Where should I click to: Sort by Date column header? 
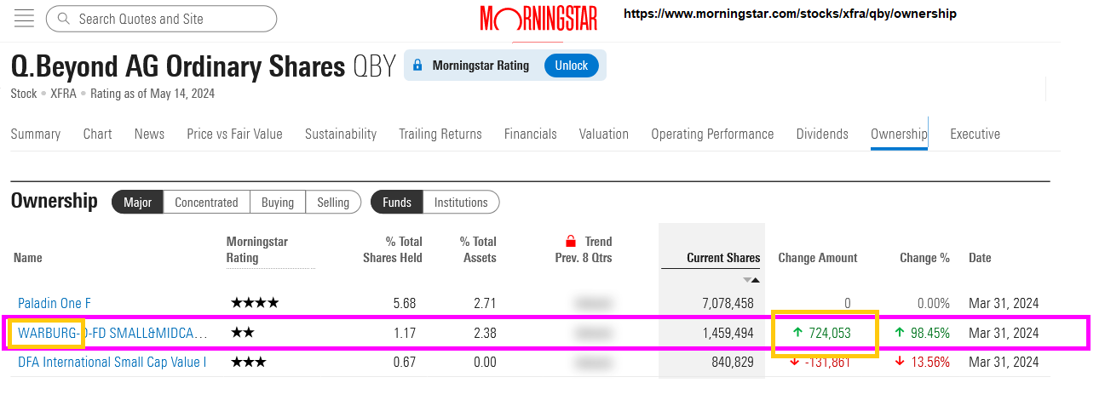tap(980, 258)
